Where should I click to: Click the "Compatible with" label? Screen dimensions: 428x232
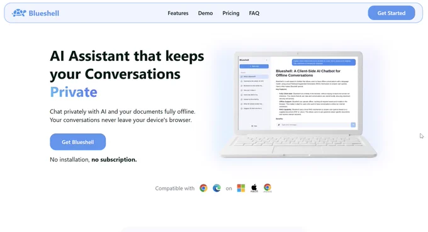coord(175,189)
